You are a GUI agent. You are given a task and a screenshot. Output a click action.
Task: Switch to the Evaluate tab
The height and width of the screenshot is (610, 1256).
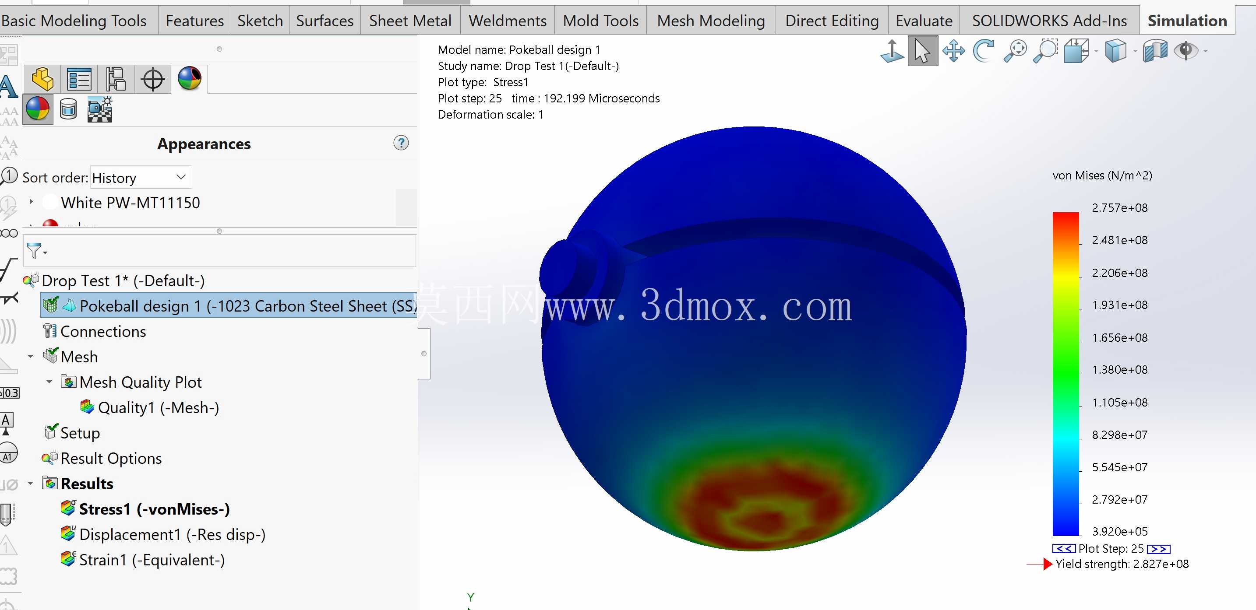coord(924,21)
